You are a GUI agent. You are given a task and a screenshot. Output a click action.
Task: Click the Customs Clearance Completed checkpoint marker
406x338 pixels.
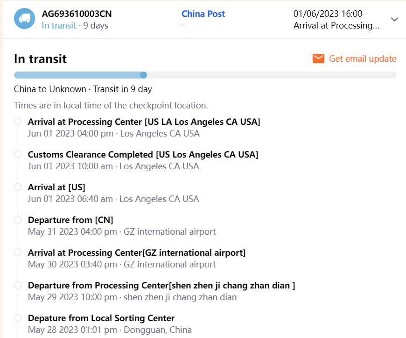(x=18, y=154)
